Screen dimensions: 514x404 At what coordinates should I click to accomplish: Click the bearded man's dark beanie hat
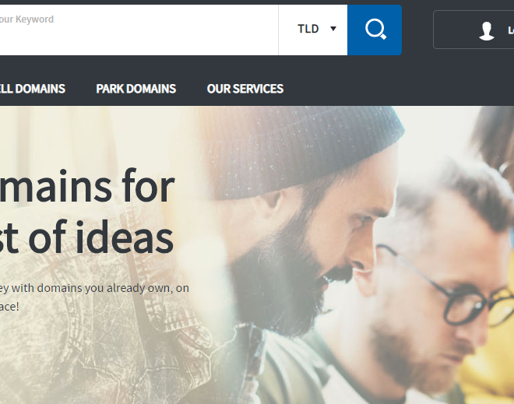point(301,151)
